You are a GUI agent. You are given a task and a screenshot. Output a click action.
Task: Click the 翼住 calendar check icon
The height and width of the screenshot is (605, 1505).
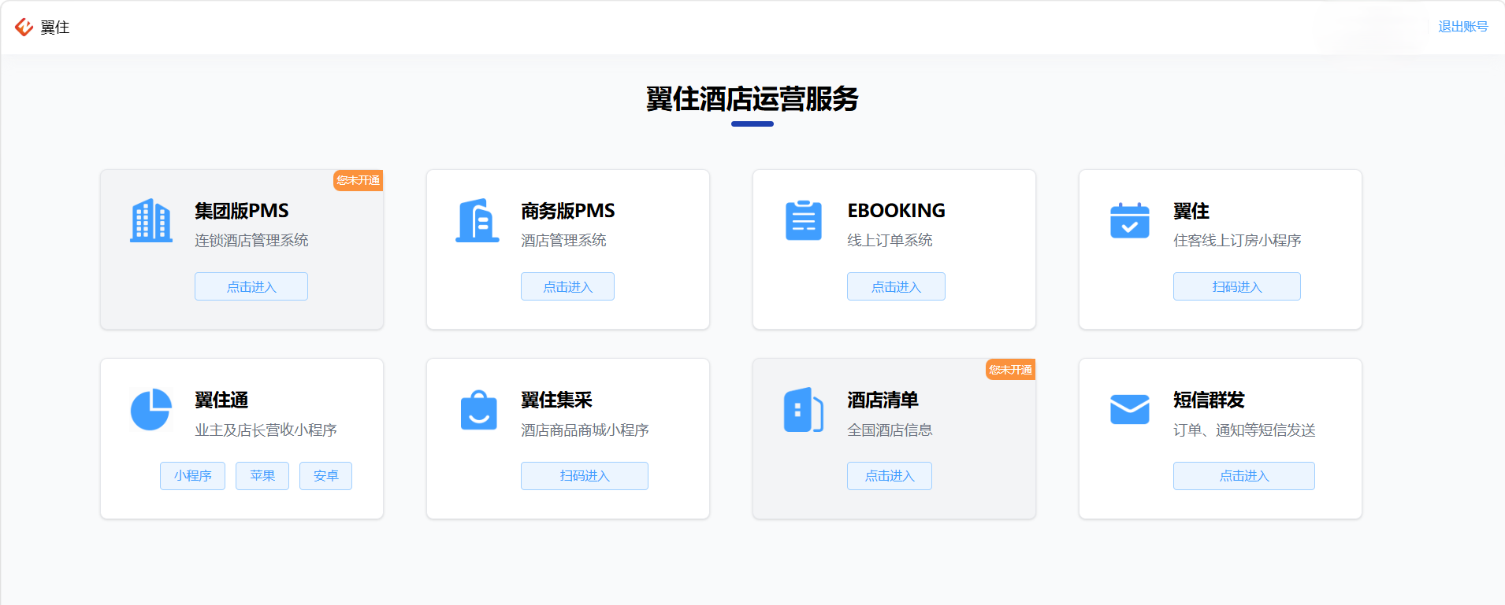[x=1130, y=220]
